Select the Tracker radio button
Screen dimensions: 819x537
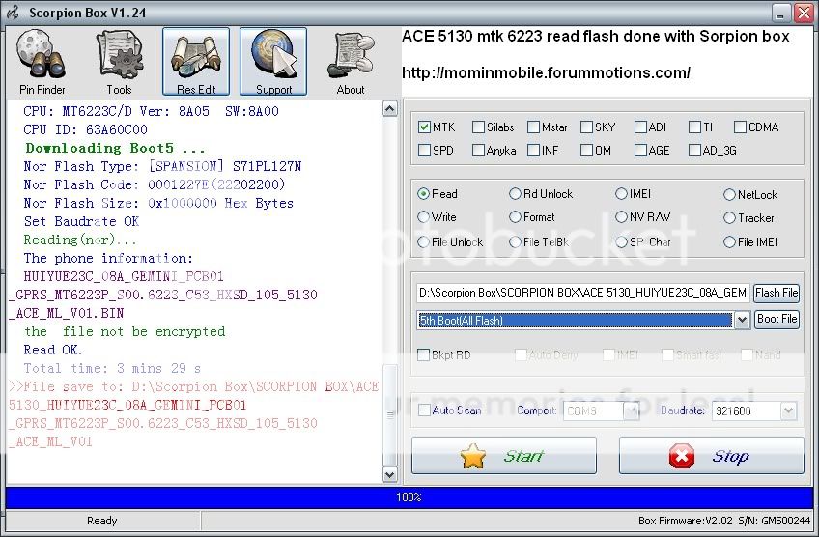coord(729,218)
